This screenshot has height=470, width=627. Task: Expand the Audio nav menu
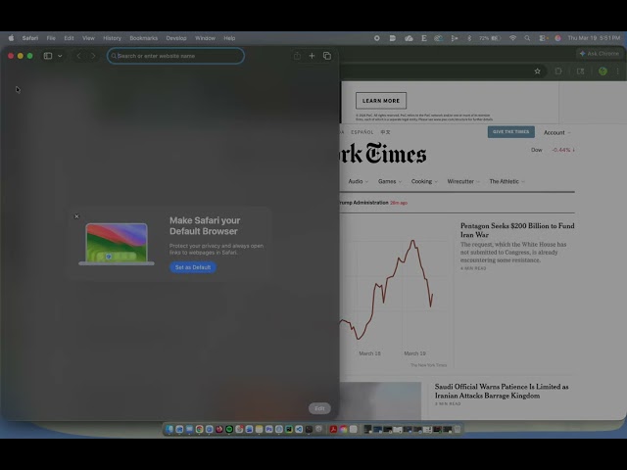[358, 181]
